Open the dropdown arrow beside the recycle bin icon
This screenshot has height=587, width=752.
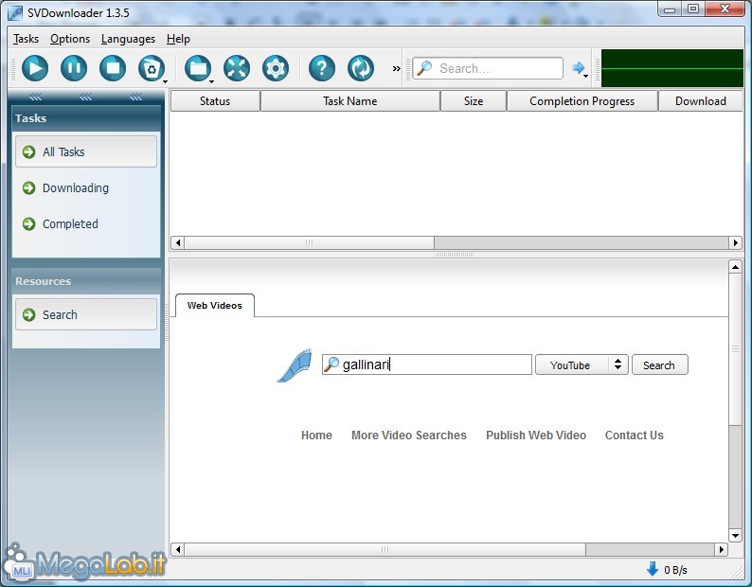pos(166,81)
